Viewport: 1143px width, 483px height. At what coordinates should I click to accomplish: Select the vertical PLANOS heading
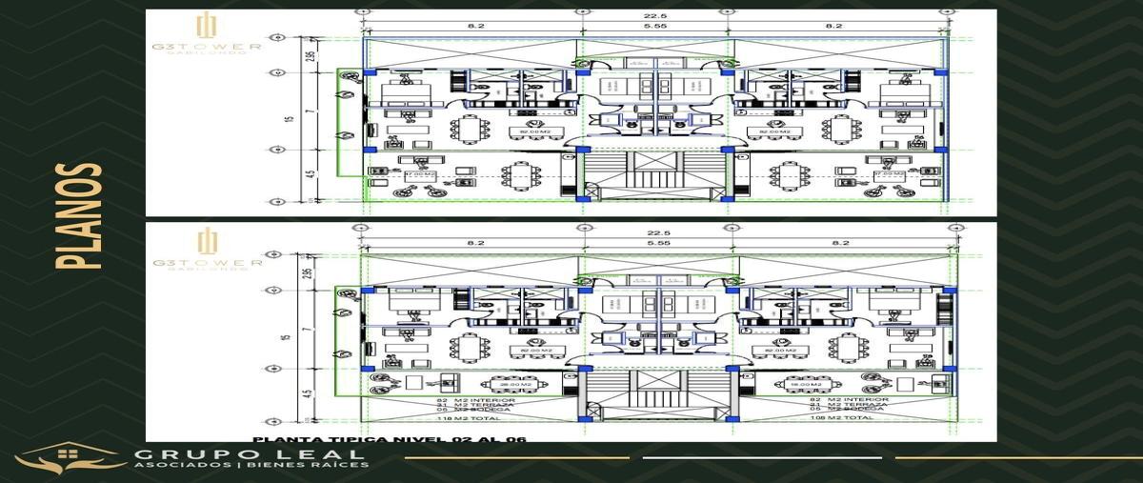[x=79, y=216]
